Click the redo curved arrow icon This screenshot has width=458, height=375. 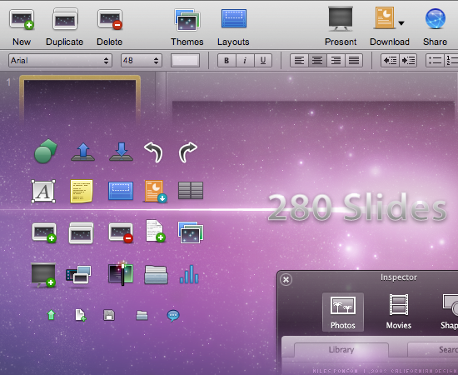point(188,152)
